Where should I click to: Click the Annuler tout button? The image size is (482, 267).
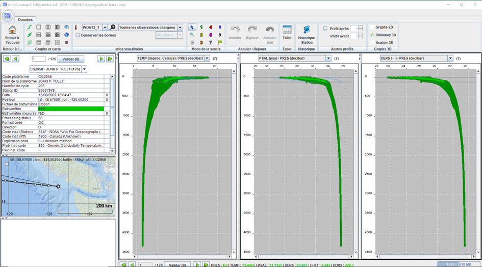(x=270, y=35)
